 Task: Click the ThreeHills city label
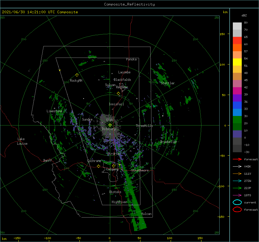tap(144, 126)
